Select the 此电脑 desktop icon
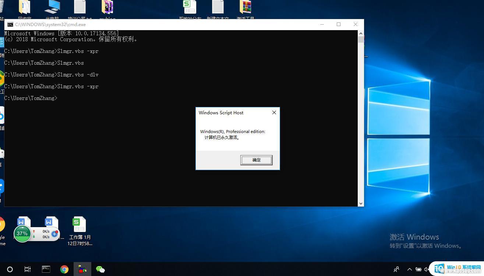This screenshot has width=484, height=276. pyautogui.click(x=52, y=10)
